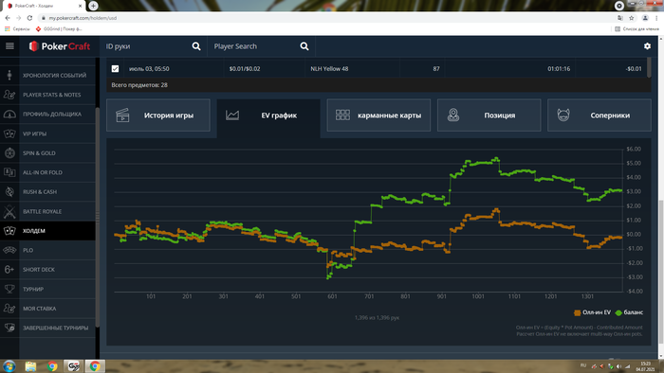Click the PokerCraft logo
Image resolution: width=664 pixels, height=373 pixels.
click(59, 46)
